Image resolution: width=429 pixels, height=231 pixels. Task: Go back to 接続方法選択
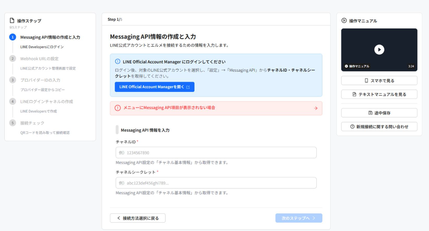137,218
